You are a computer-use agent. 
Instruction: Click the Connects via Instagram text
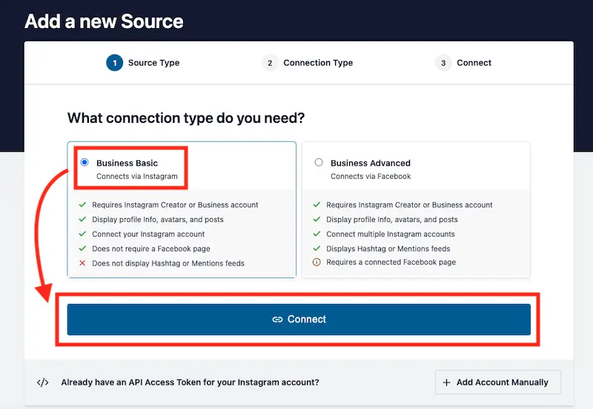pos(137,176)
